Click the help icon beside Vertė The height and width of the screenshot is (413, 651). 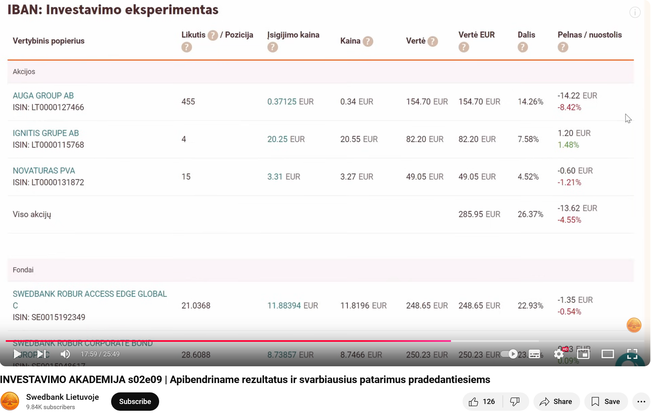tap(433, 41)
